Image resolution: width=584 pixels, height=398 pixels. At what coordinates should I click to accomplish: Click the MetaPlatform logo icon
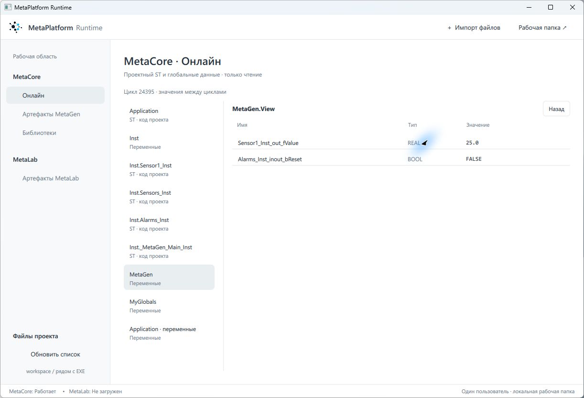click(16, 27)
